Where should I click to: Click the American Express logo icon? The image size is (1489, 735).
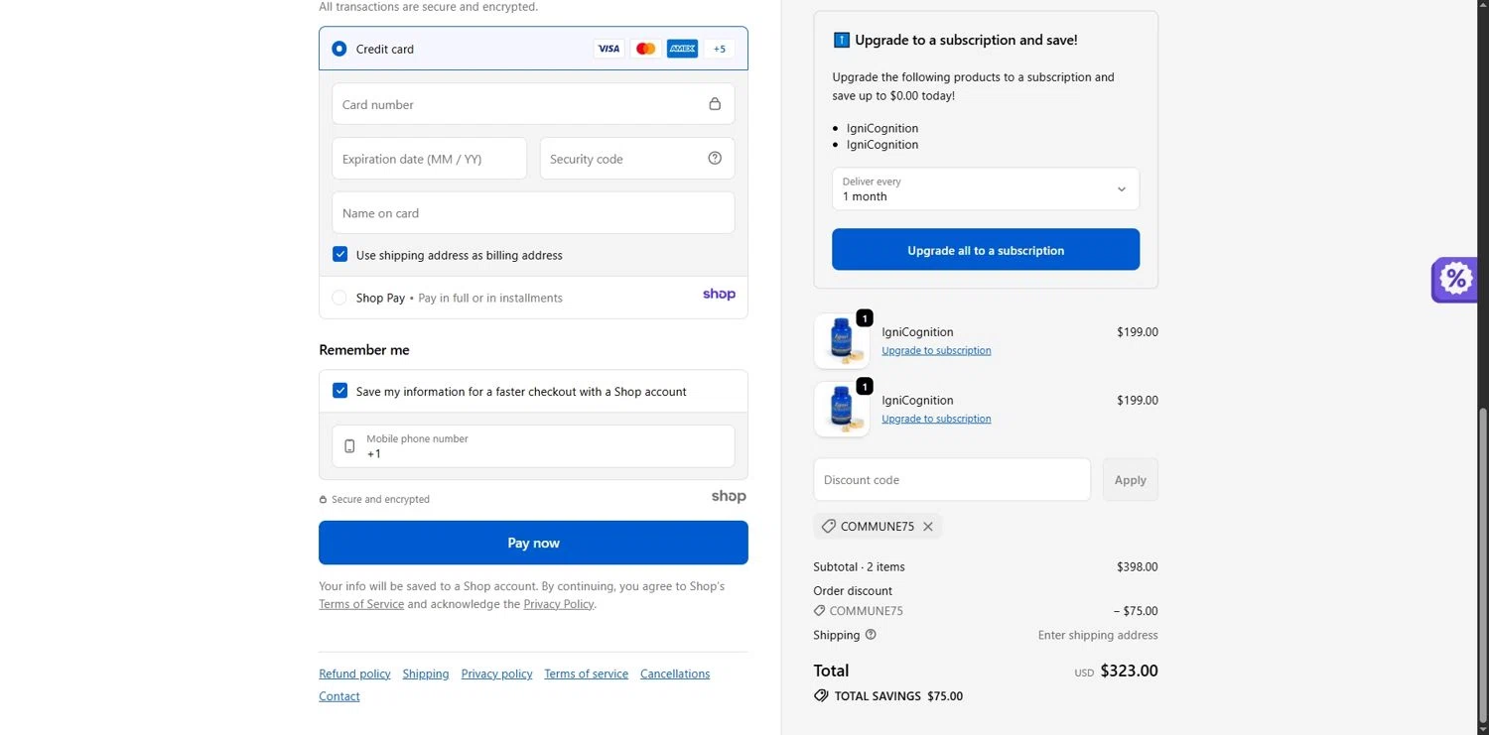tap(682, 49)
